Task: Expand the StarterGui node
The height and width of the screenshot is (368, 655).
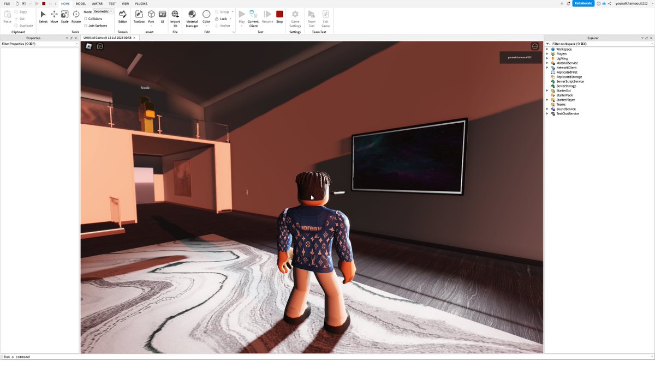Action: coord(547,91)
